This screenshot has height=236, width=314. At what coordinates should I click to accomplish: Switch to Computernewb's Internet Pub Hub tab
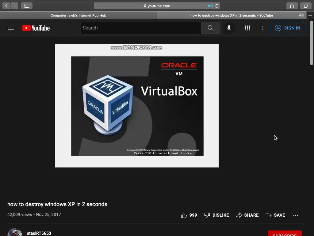[x=78, y=15]
